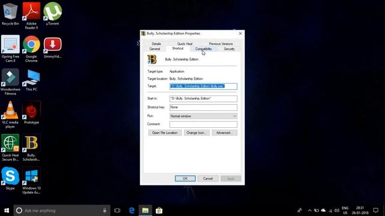
Task: Select the µTorrent desktop shortcut
Action: click(x=52, y=14)
